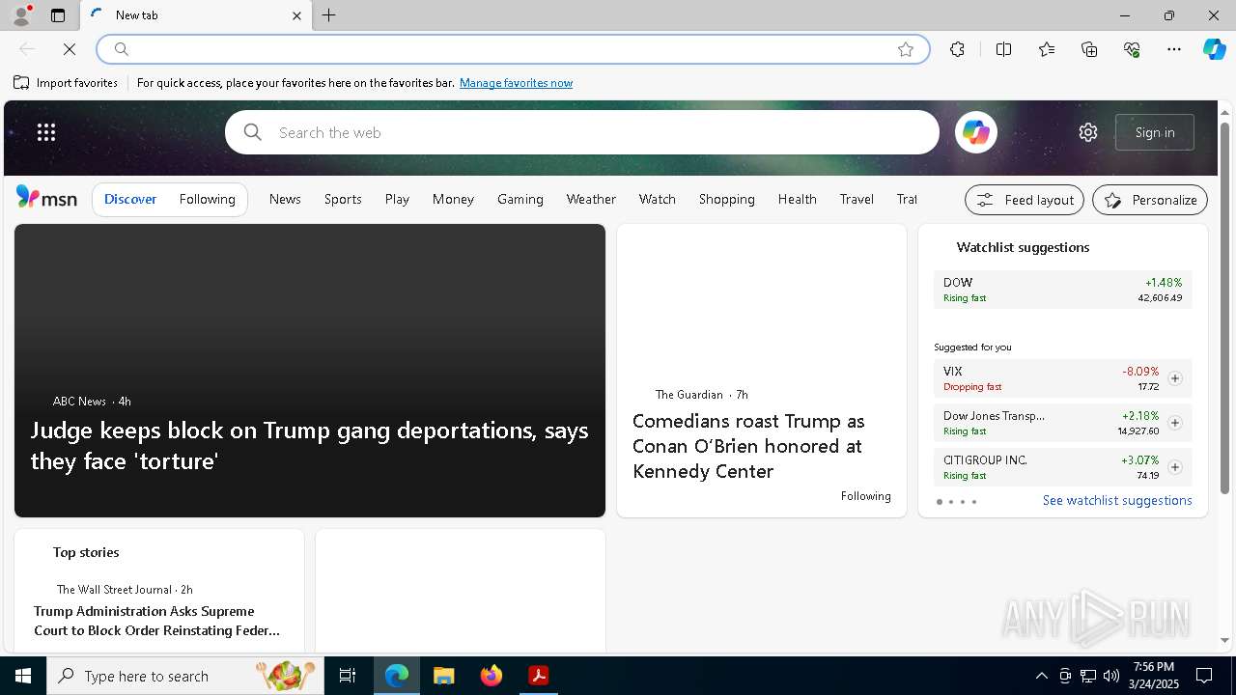1236x695 pixels.
Task: Open the Weather category
Action: pos(591,199)
